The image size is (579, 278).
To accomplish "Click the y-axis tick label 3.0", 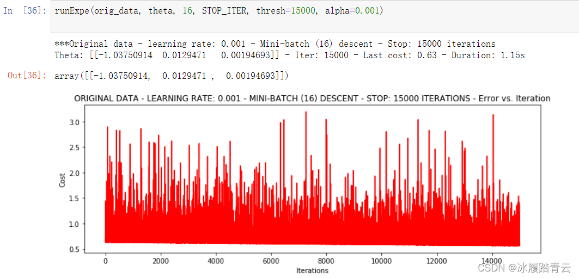I will click(x=76, y=122).
